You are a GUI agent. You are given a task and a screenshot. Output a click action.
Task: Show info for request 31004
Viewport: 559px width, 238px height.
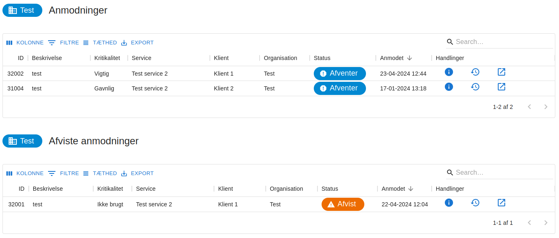click(449, 87)
